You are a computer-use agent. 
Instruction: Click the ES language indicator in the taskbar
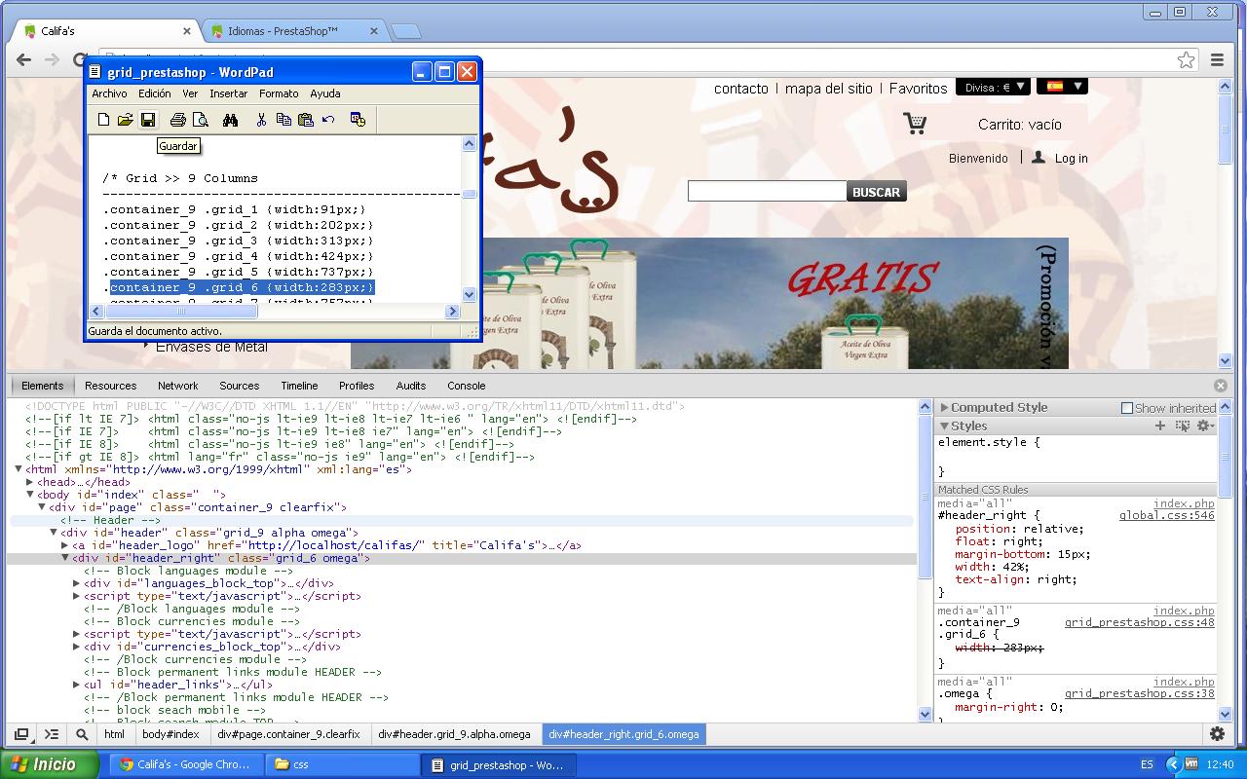pyautogui.click(x=1148, y=764)
